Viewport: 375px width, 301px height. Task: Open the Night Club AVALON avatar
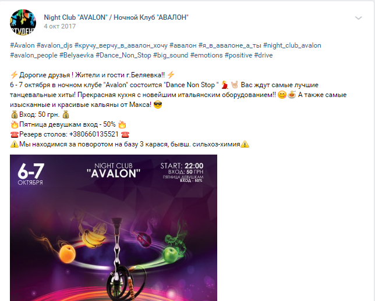coord(23,23)
